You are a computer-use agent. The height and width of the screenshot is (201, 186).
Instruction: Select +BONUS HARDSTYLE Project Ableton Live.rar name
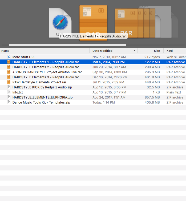pyautogui.click(x=47, y=72)
